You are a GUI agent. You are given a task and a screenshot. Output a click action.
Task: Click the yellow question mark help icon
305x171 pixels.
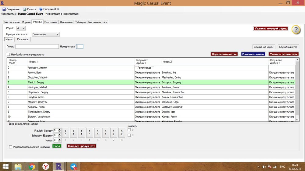pos(296,30)
